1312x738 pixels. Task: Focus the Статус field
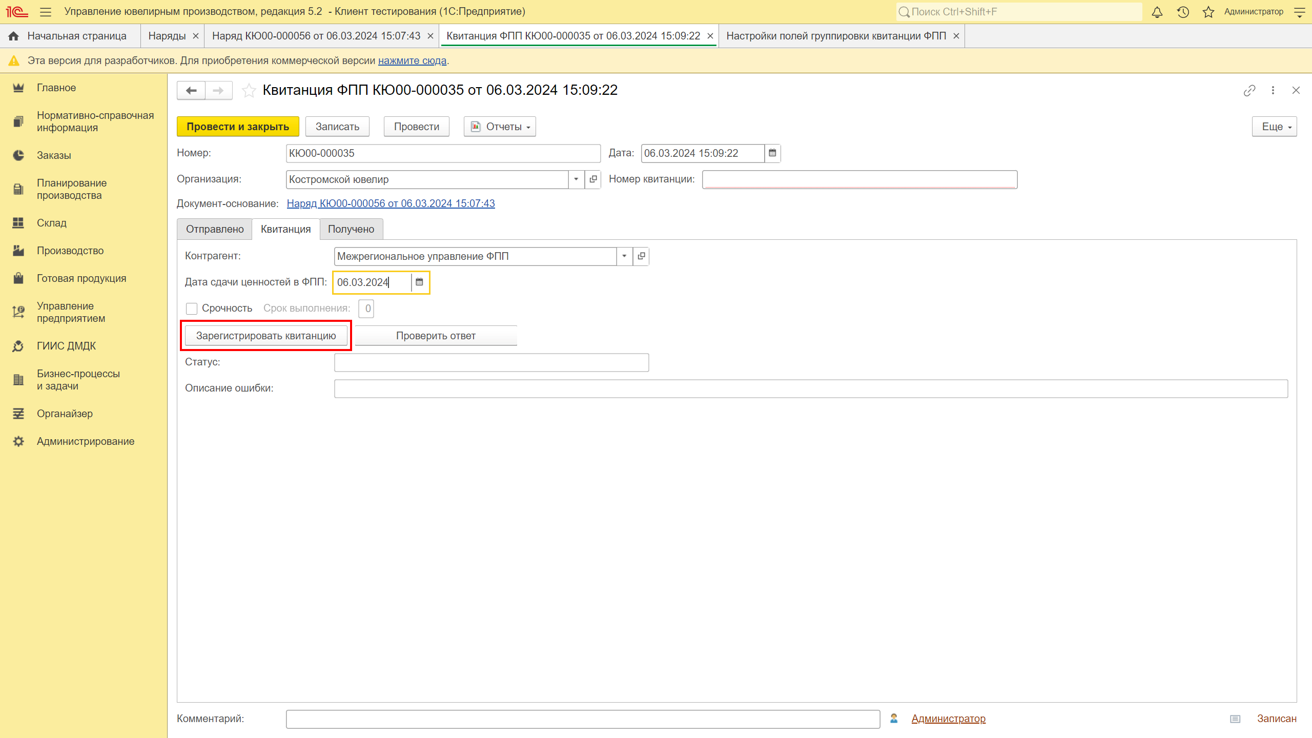pos(491,362)
